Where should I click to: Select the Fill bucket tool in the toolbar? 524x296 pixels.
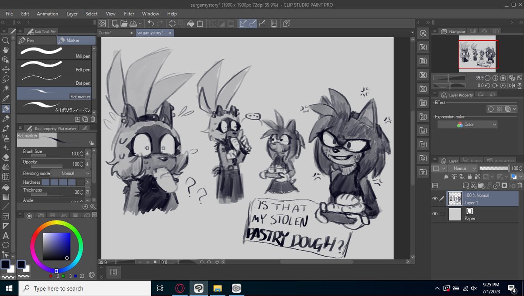[6, 187]
